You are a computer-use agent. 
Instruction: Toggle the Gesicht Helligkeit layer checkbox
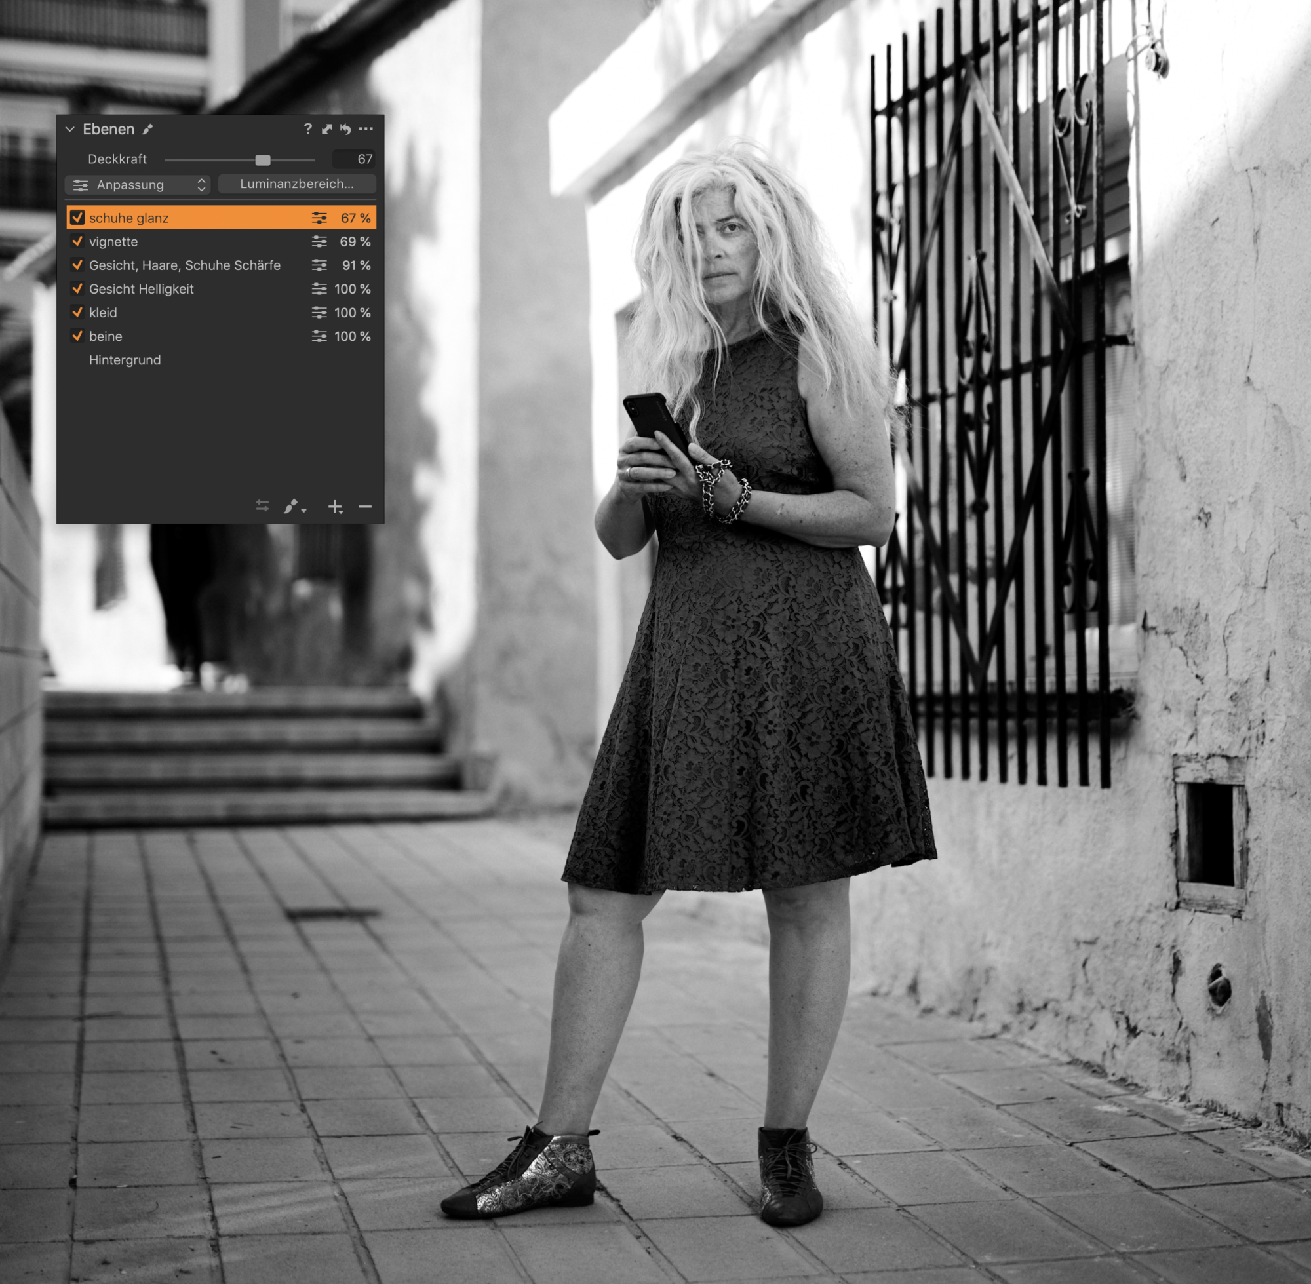point(77,288)
